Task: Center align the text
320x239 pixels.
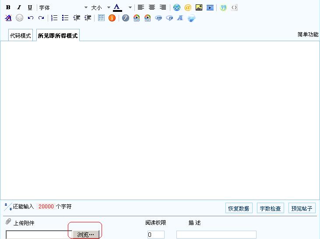Action: [152, 7]
